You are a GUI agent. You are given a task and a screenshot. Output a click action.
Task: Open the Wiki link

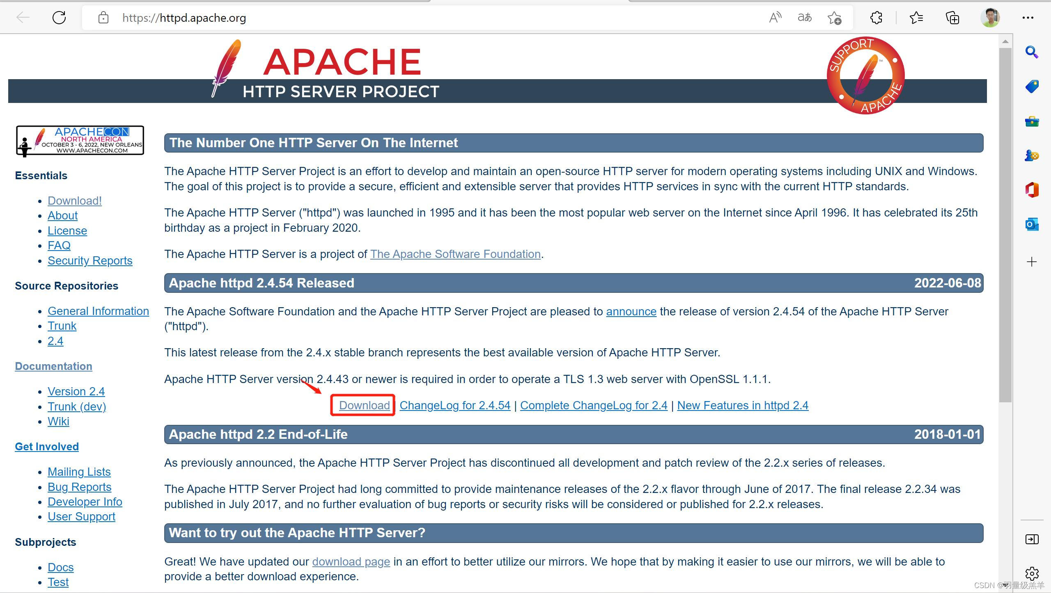(58, 421)
